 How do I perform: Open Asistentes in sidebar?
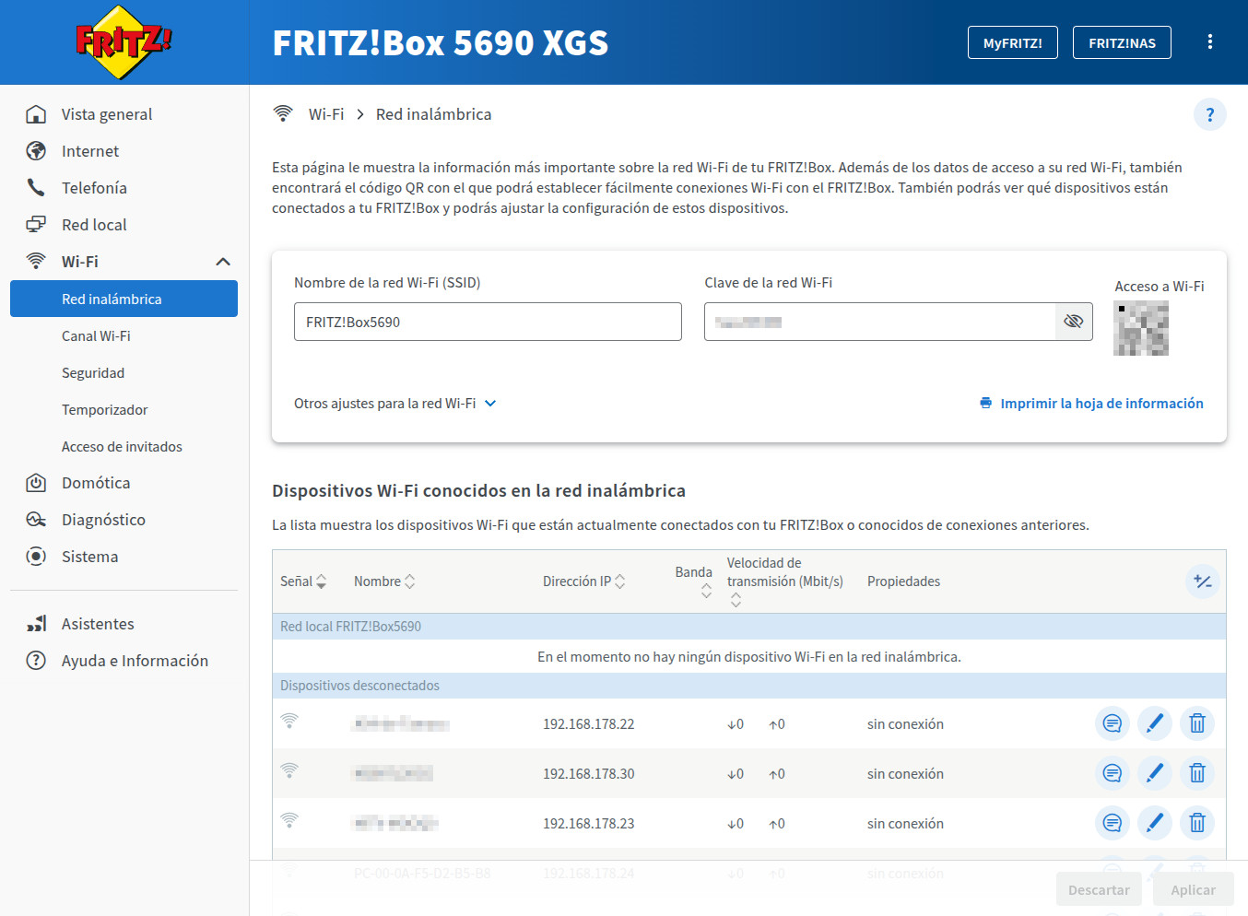click(x=124, y=624)
